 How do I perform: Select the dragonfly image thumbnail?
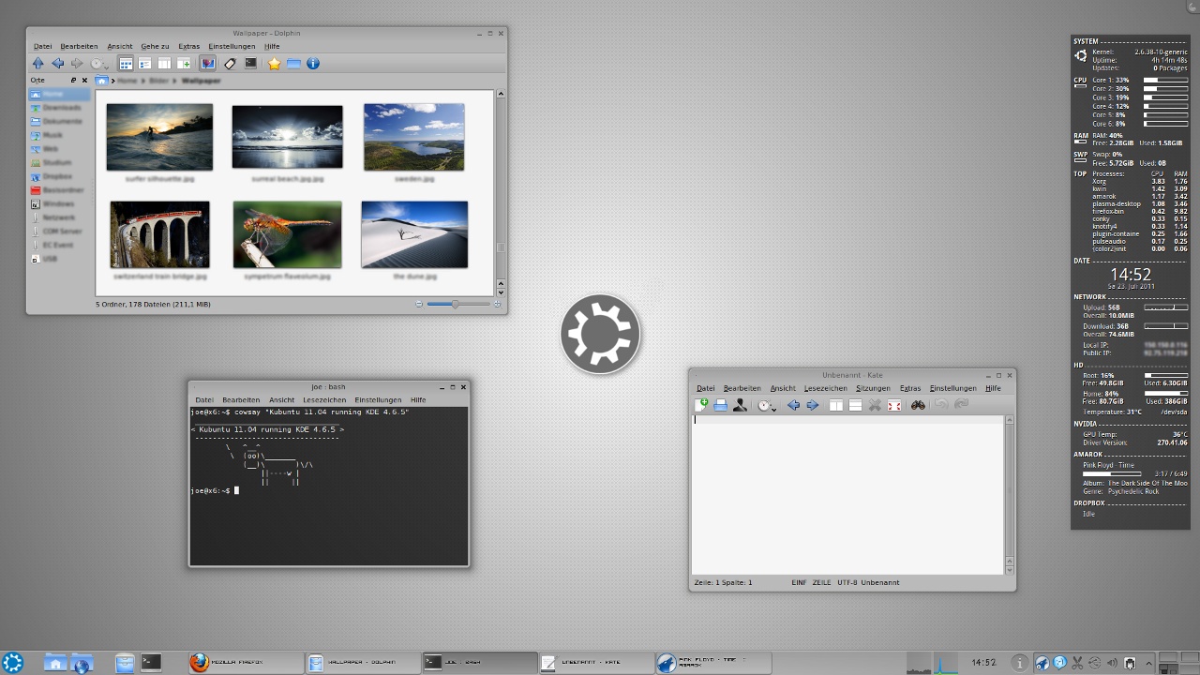pyautogui.click(x=288, y=234)
